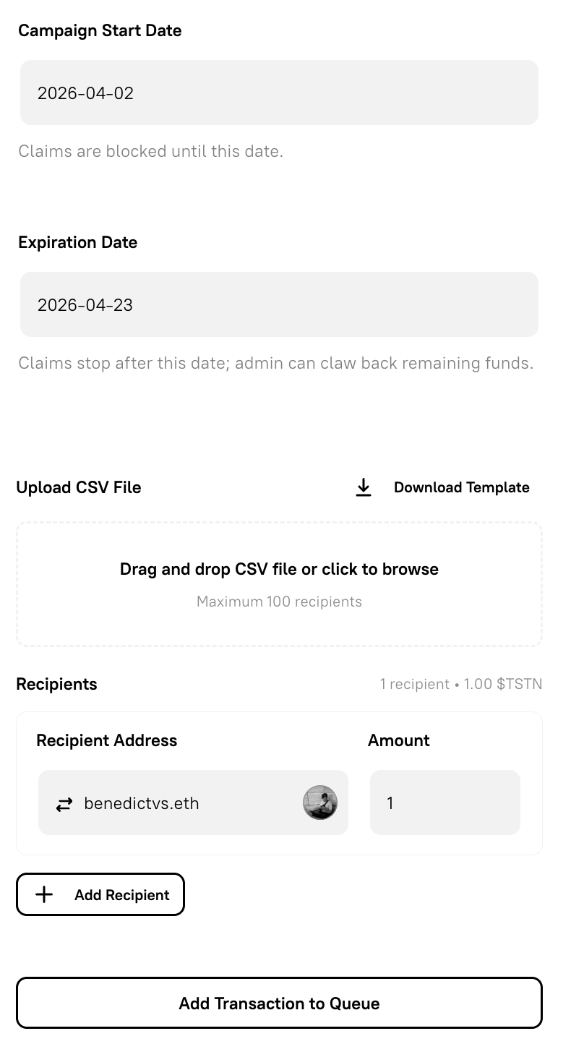Click the 1 recipient summary text
Screen dimensions: 584x1044
pyautogui.click(x=461, y=684)
